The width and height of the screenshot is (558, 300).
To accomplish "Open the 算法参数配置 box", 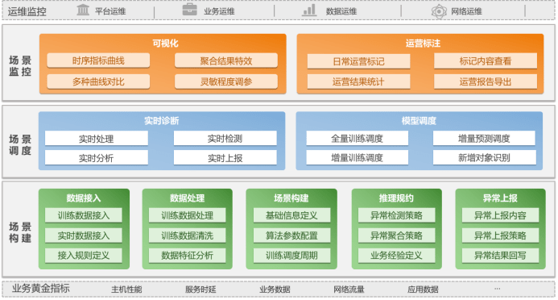I will pyautogui.click(x=291, y=235).
